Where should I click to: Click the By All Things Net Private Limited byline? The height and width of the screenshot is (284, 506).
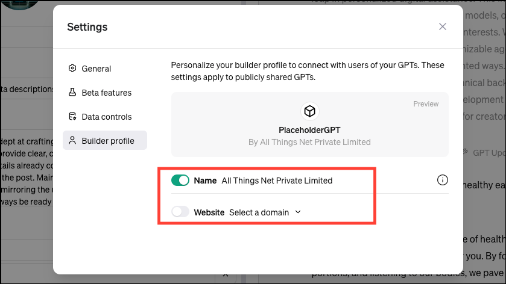[309, 143]
